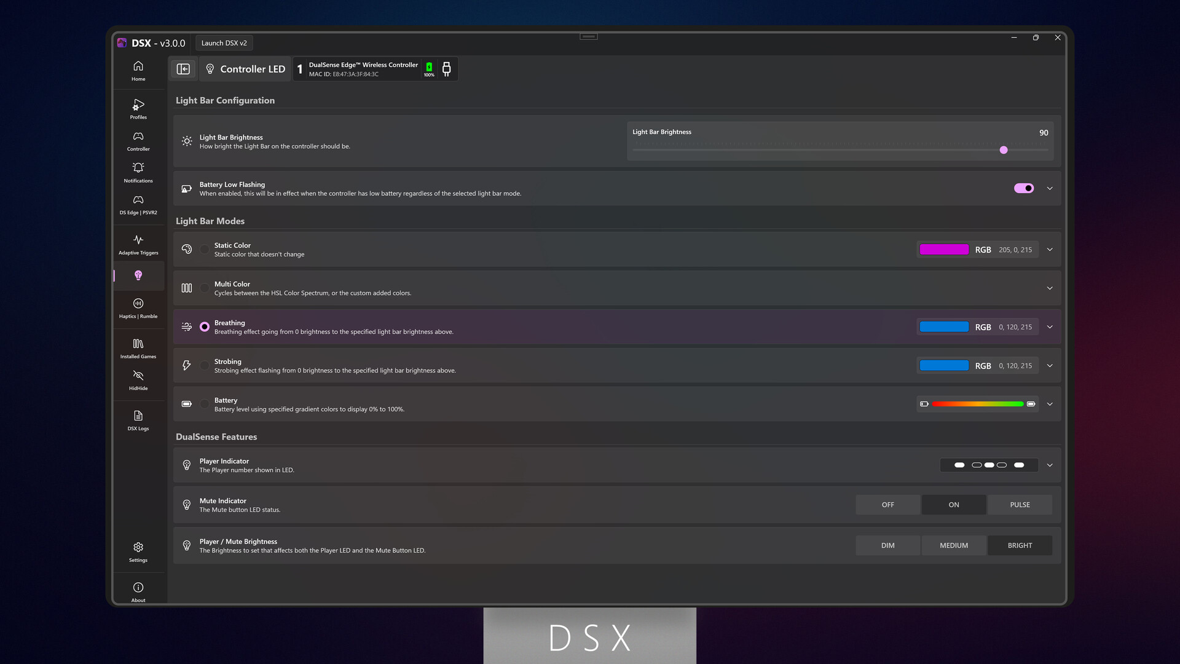View the DSX Logs
This screenshot has width=1180, height=664.
[x=138, y=420]
